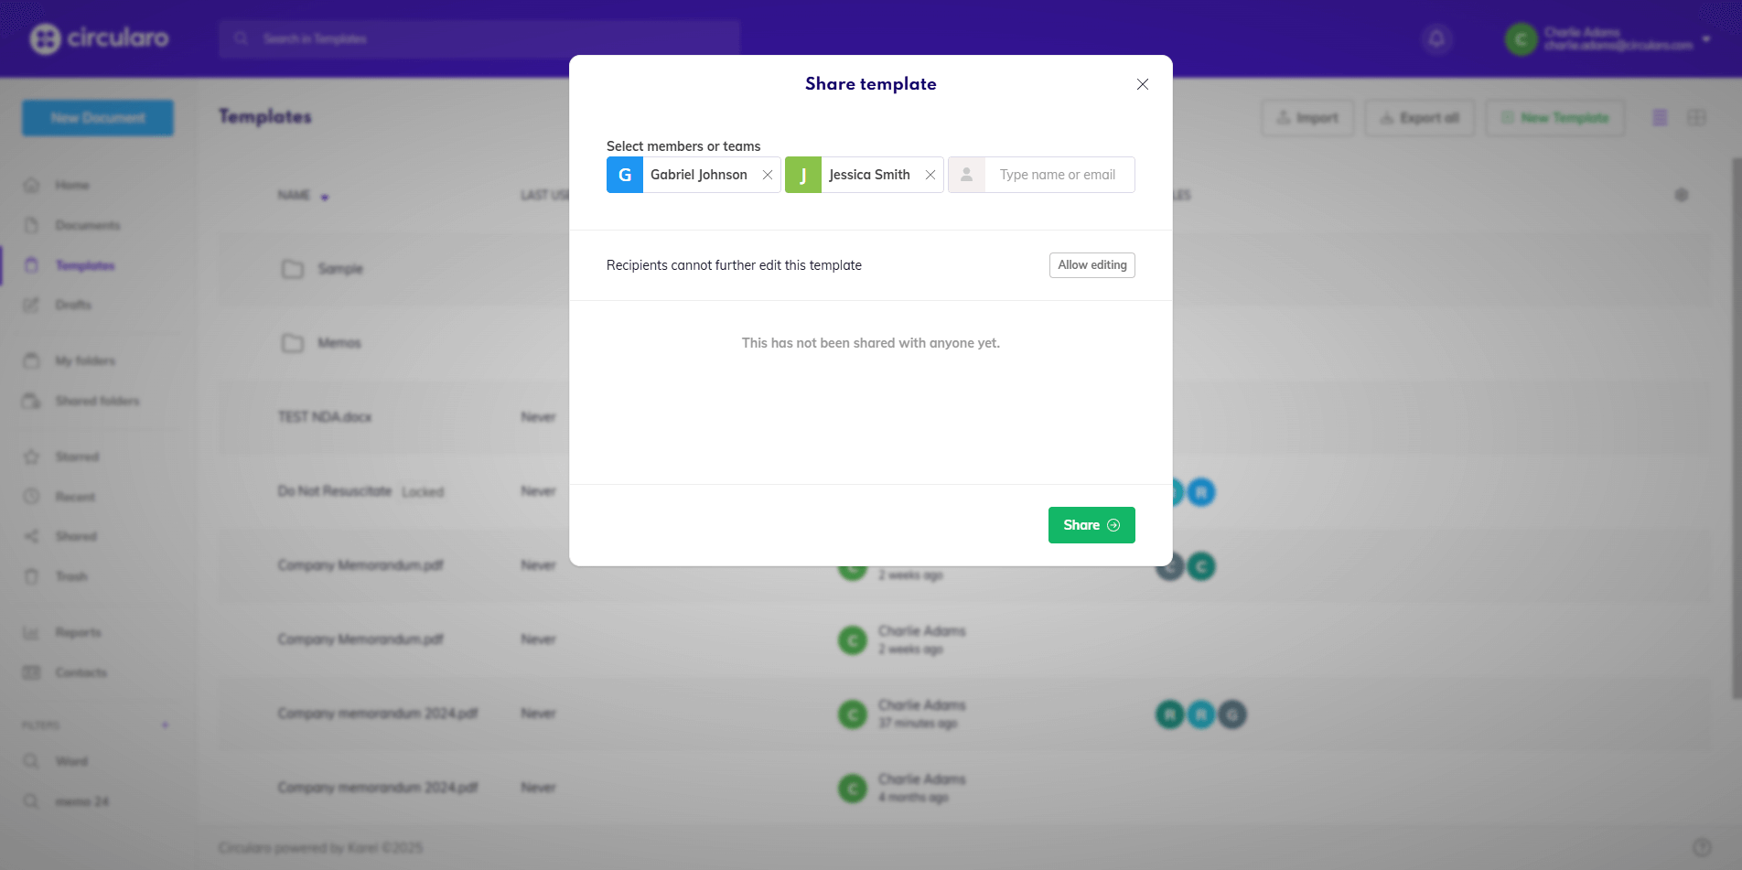Add a new filter with plus icon

[165, 725]
